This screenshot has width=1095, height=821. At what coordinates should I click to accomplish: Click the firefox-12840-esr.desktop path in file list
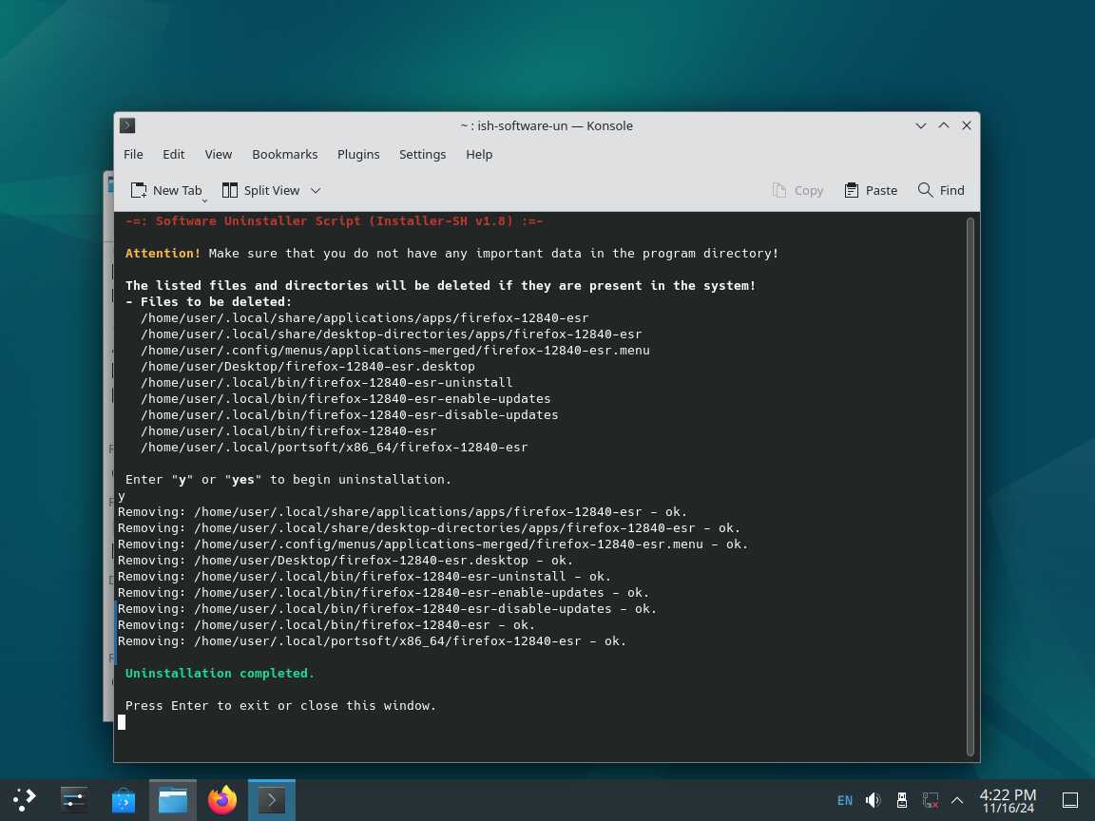click(x=308, y=367)
